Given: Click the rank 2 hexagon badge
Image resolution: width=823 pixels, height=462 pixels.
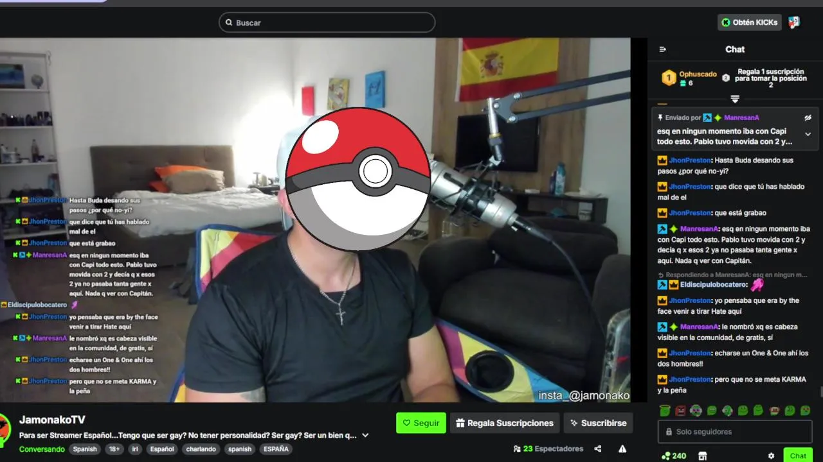Looking at the screenshot, I should (x=726, y=78).
